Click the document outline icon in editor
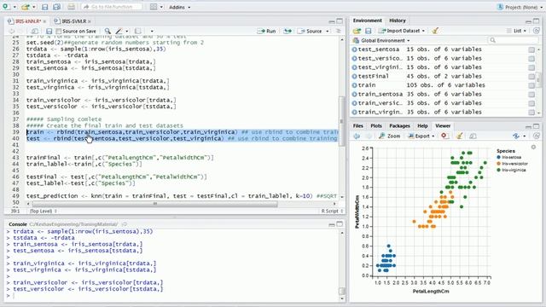 click(x=338, y=31)
